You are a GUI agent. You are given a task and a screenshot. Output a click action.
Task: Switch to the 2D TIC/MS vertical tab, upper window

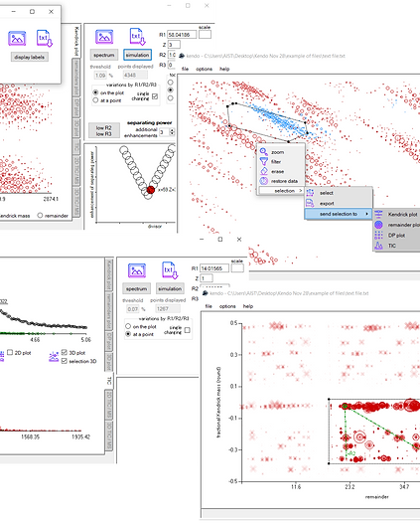[76, 170]
